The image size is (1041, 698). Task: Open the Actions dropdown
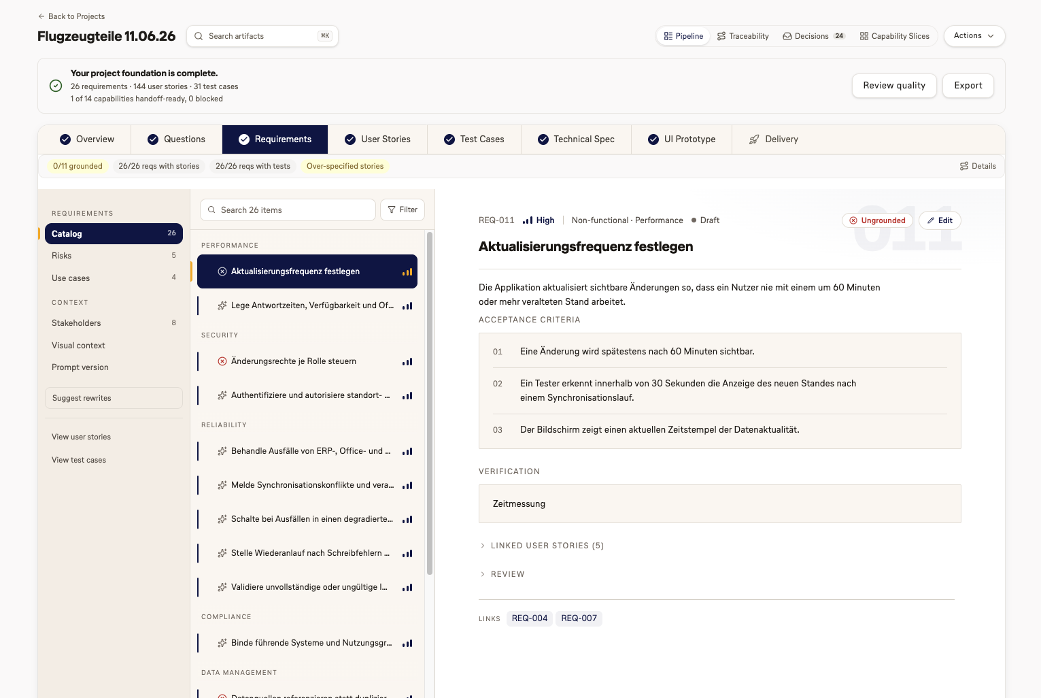974,36
